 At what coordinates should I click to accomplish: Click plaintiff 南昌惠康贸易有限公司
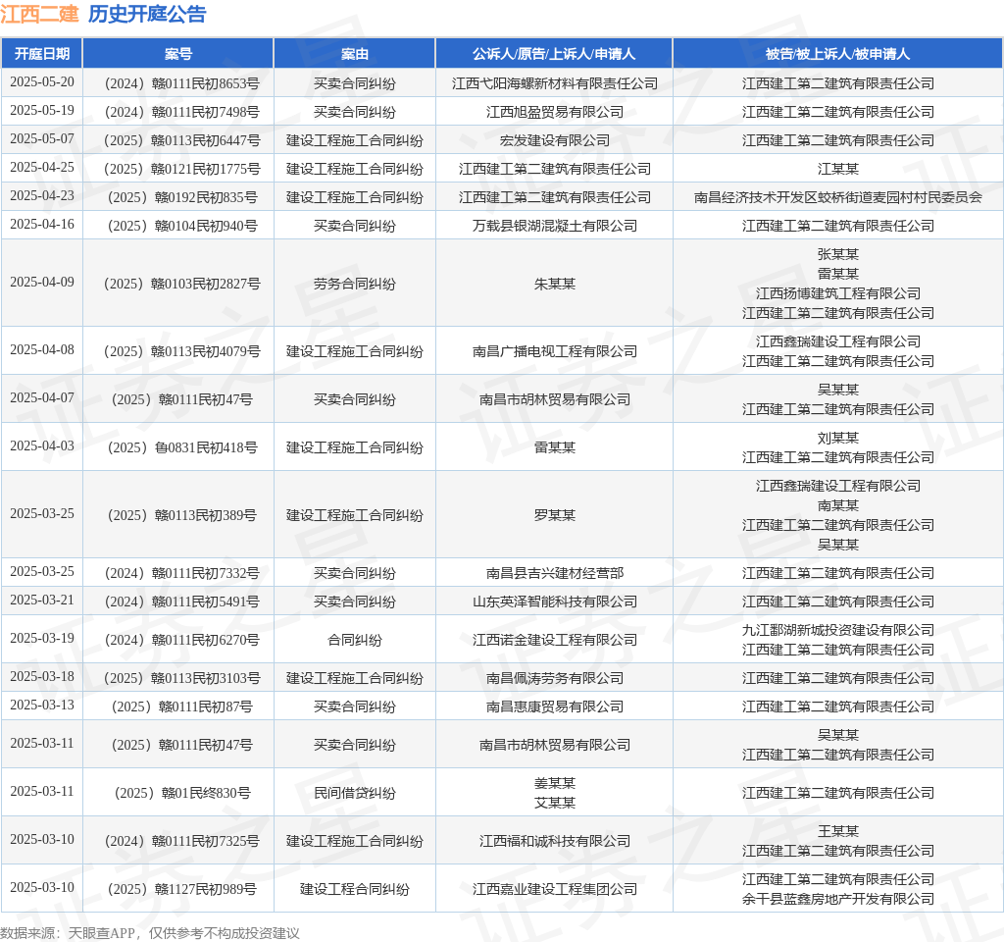point(555,706)
